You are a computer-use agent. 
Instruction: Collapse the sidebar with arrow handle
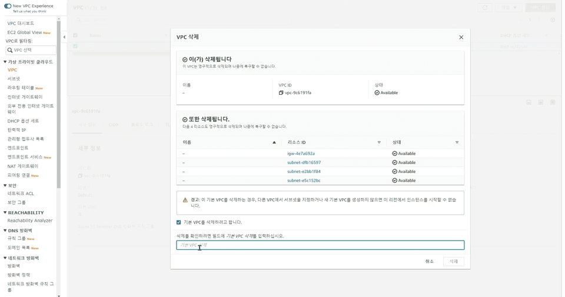pyautogui.click(x=64, y=37)
